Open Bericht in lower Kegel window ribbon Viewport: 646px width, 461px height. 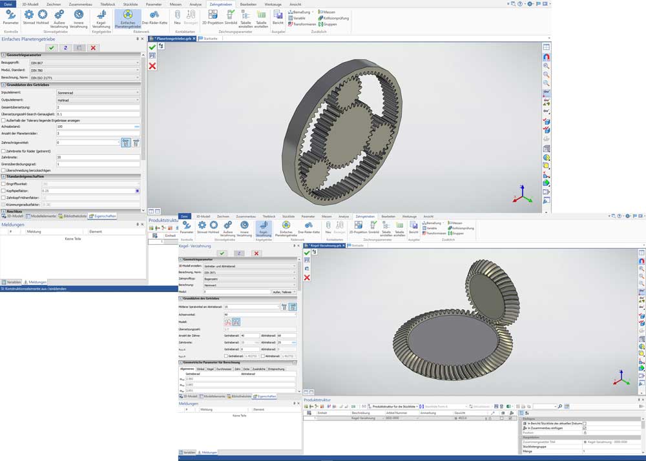[413, 227]
